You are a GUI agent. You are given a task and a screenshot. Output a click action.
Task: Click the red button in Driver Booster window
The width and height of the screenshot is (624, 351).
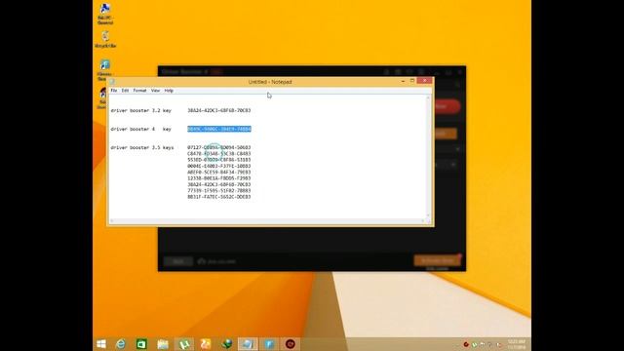click(x=447, y=106)
